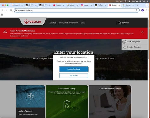Open Community & Environment menu

[68, 23]
